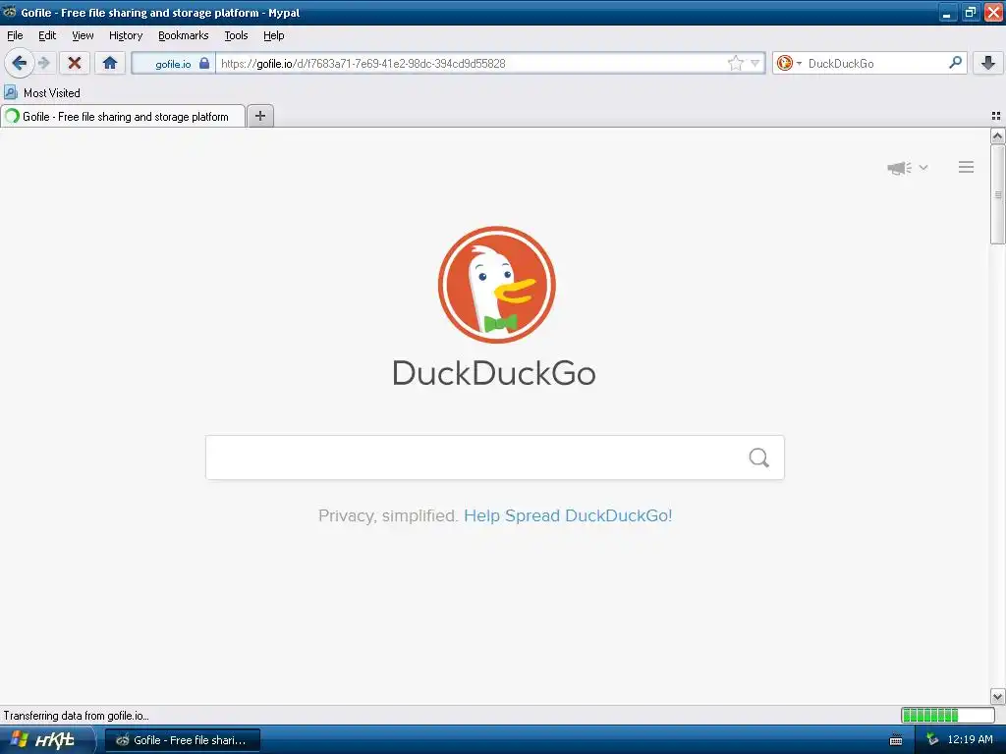Open the URL history dropdown arrow
The height and width of the screenshot is (754, 1006).
pyautogui.click(x=755, y=63)
